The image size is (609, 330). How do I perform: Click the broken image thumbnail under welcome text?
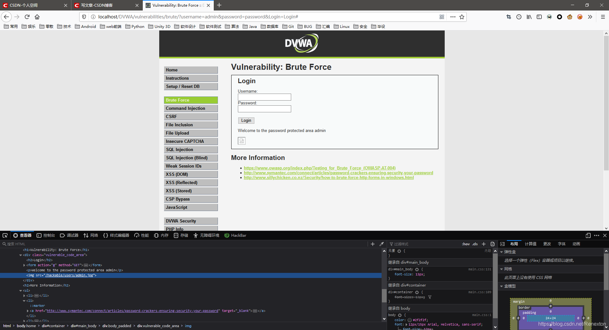242,141
